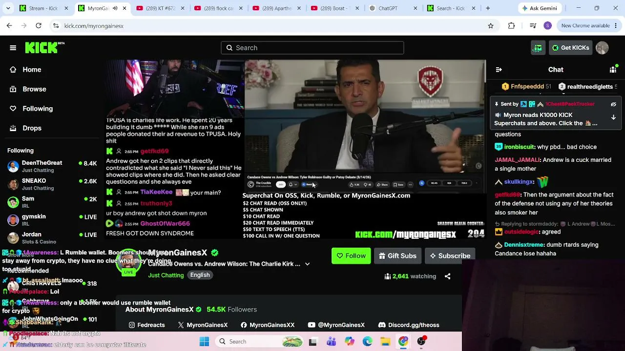The width and height of the screenshot is (625, 351).
Task: Open @MyronGainesX YouTube link
Action: click(x=336, y=325)
